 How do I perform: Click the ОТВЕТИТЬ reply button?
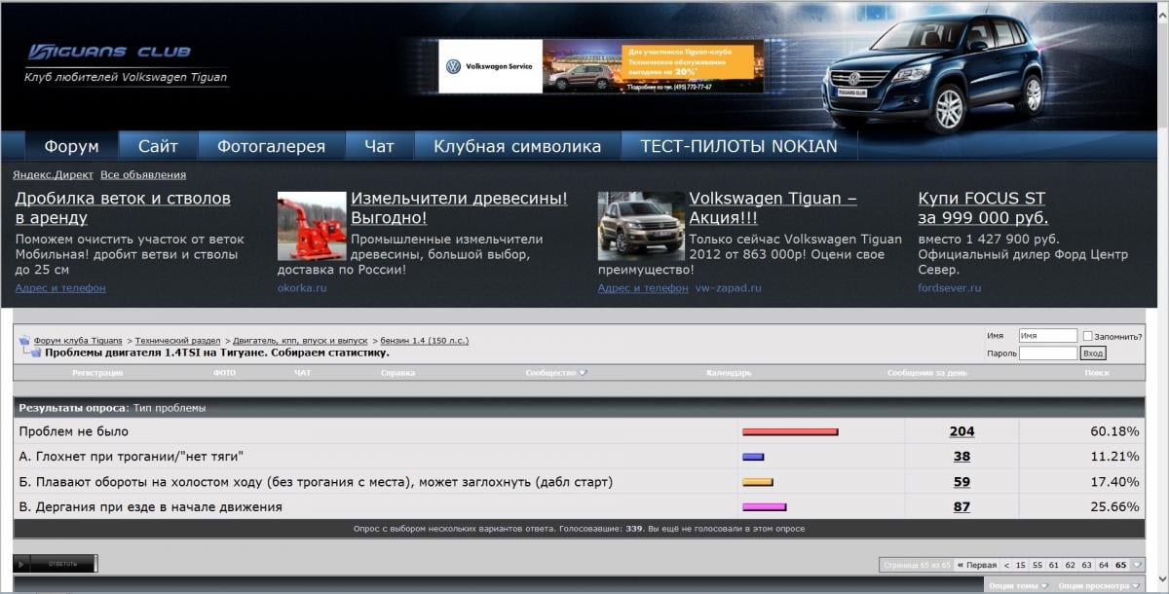pyautogui.click(x=56, y=563)
